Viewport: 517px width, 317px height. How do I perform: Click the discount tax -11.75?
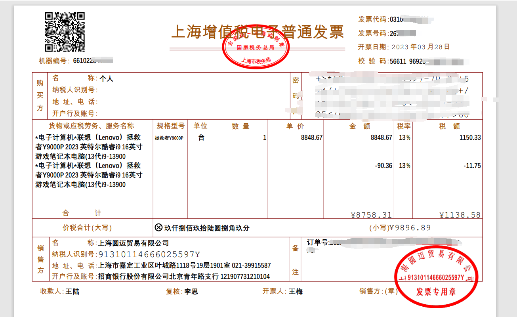(x=472, y=166)
